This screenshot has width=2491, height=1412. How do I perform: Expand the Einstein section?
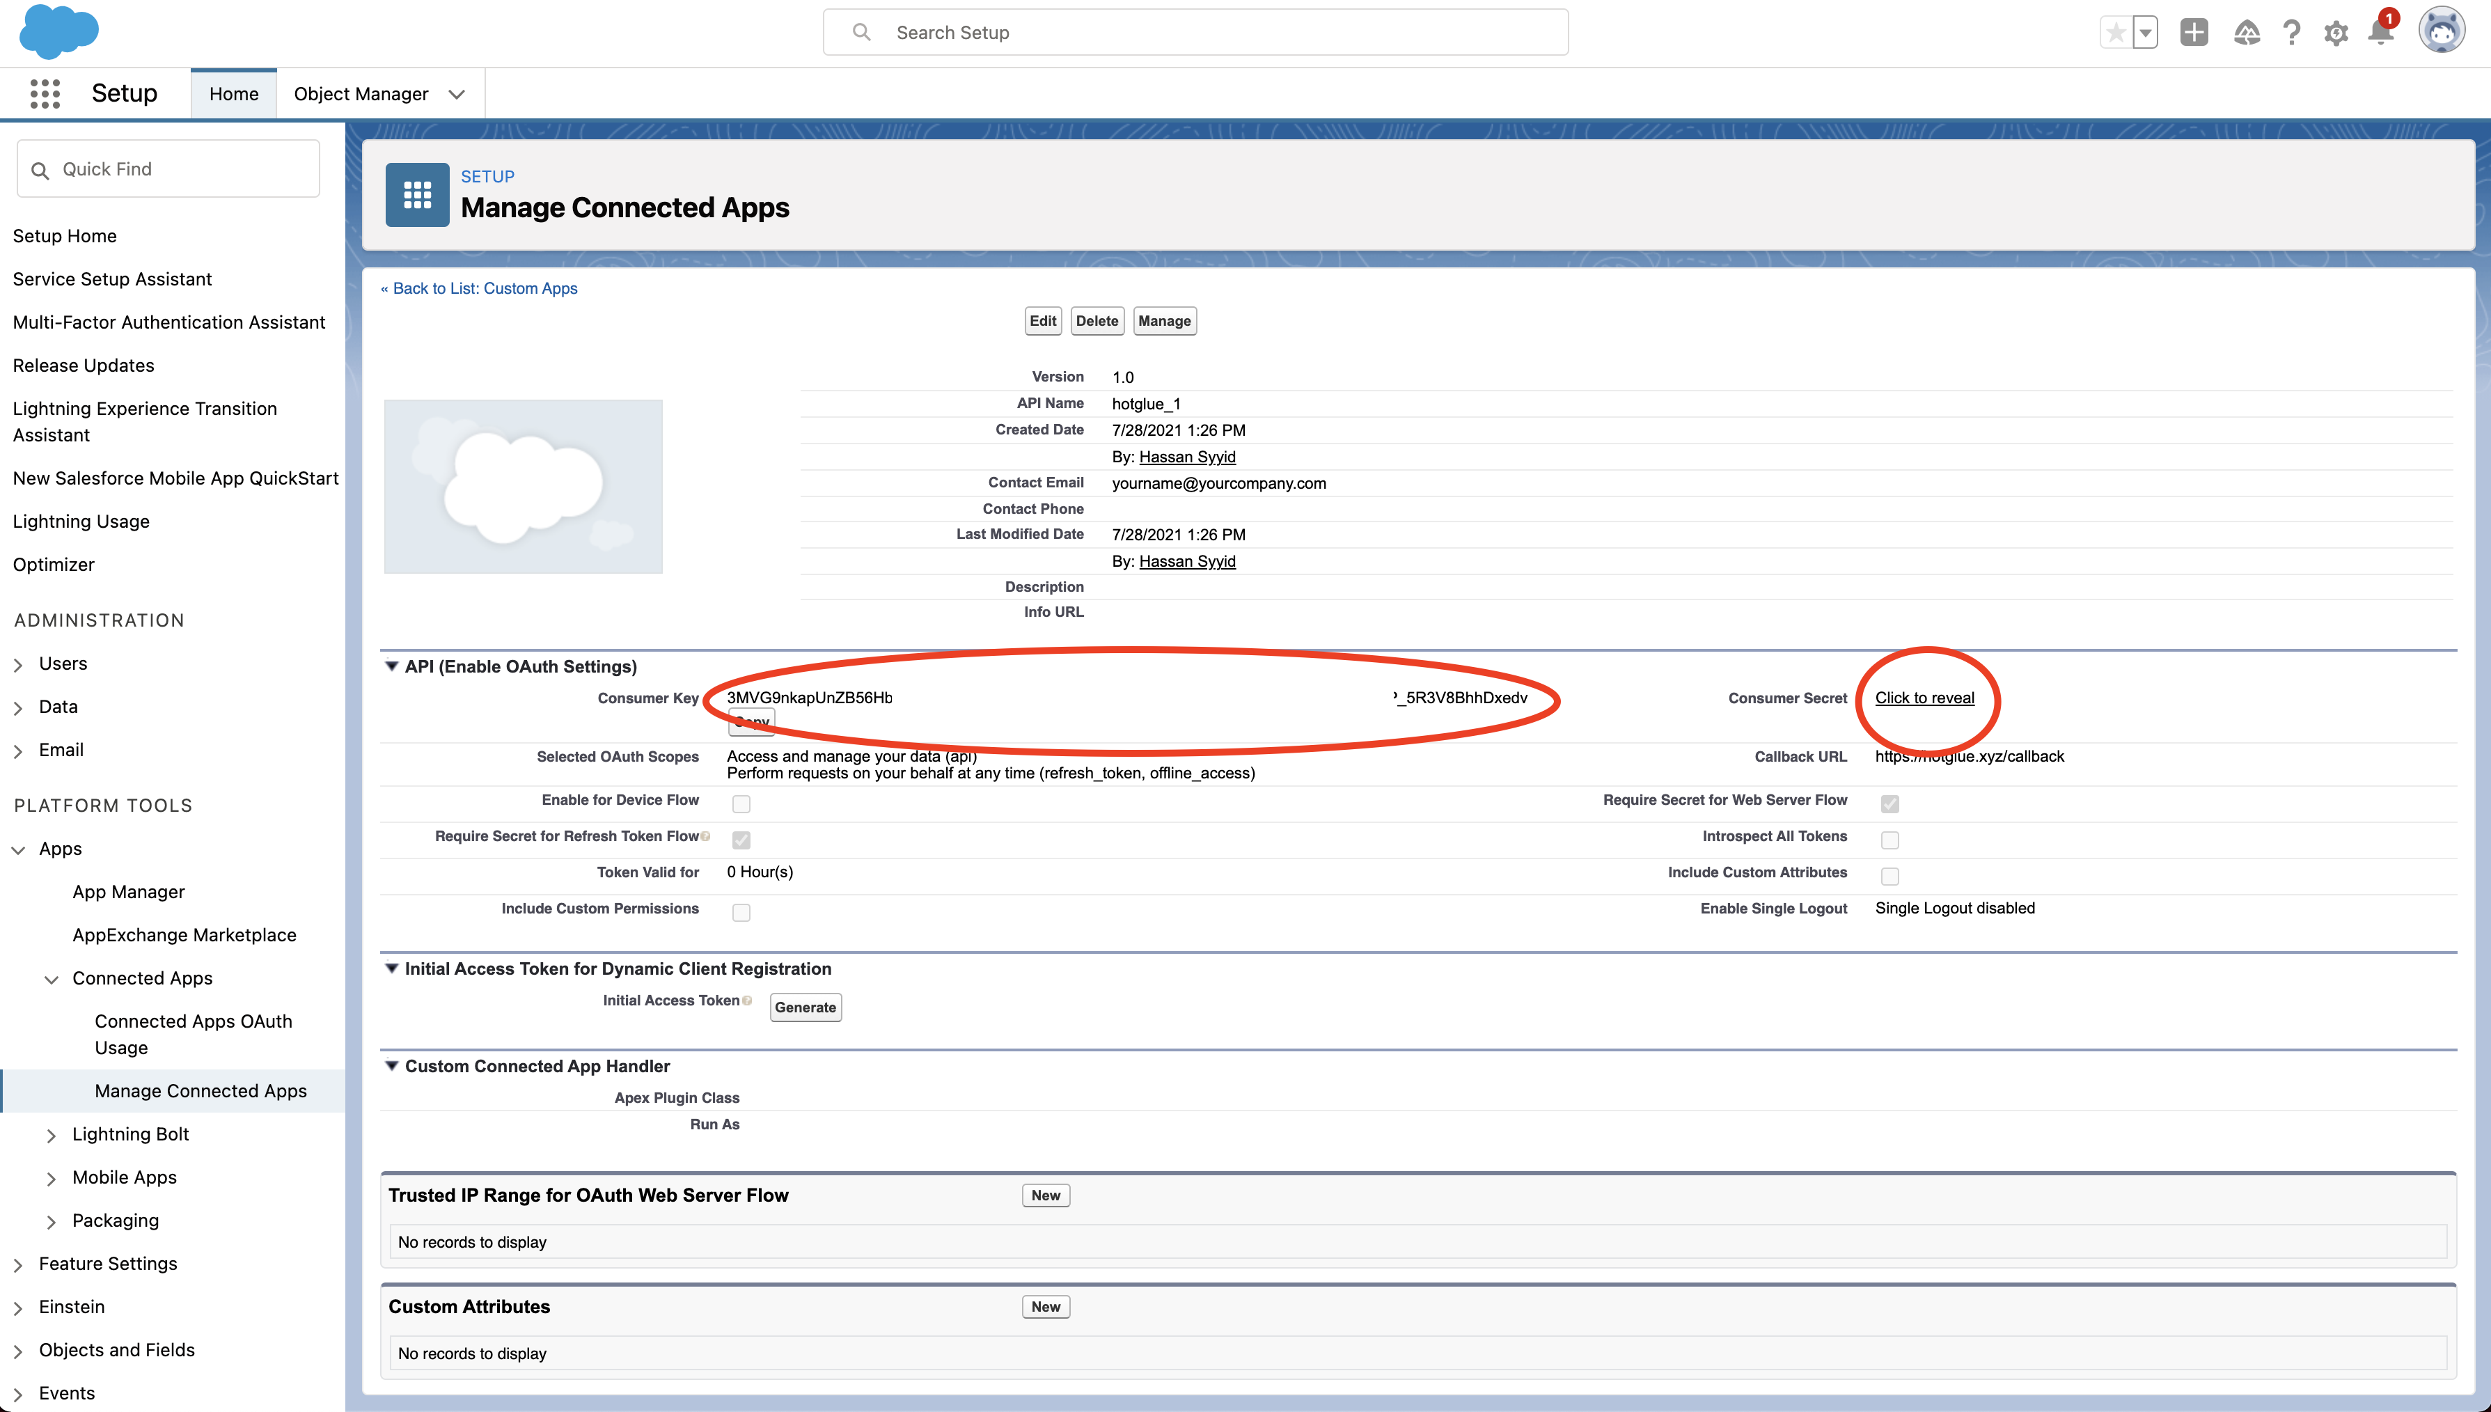(x=18, y=1308)
